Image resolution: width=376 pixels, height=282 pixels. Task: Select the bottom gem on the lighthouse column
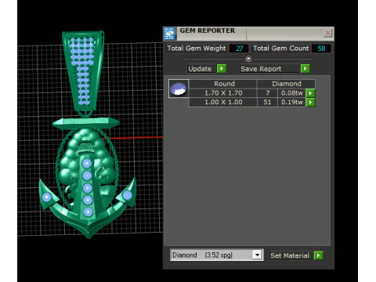(88, 212)
